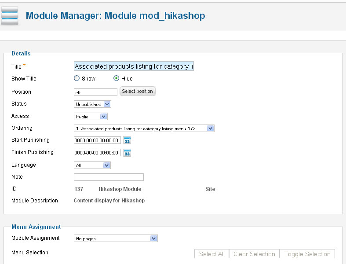346x264 pixels.
Task: Open the Start Publishing calendar picker
Action: pos(127,141)
